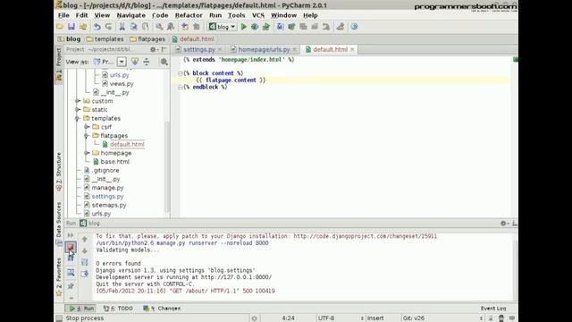The height and width of the screenshot is (322, 572).
Task: Click the Undo arrow in the toolbar
Action: pyautogui.click(x=97, y=27)
